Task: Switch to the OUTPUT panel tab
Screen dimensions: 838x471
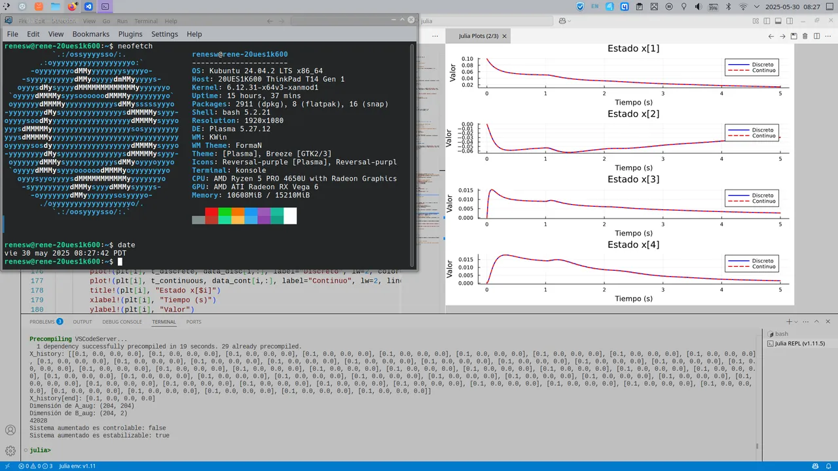Action: [x=82, y=322]
